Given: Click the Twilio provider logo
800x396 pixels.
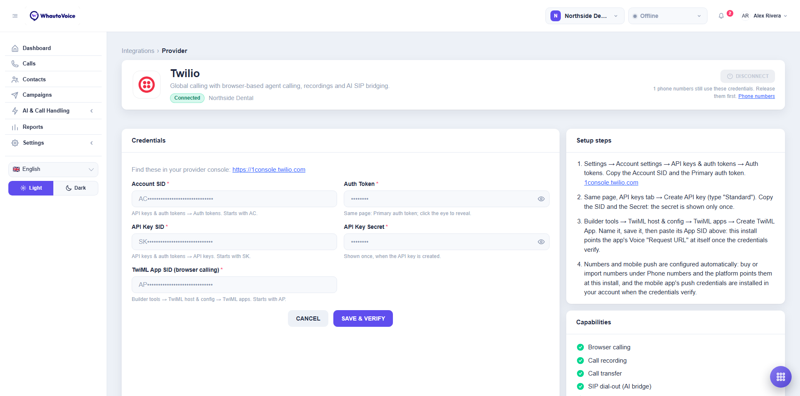Looking at the screenshot, I should point(147,85).
